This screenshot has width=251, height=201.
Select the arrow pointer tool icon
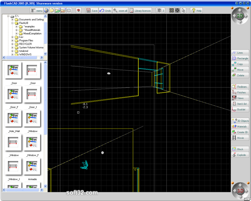point(183,11)
